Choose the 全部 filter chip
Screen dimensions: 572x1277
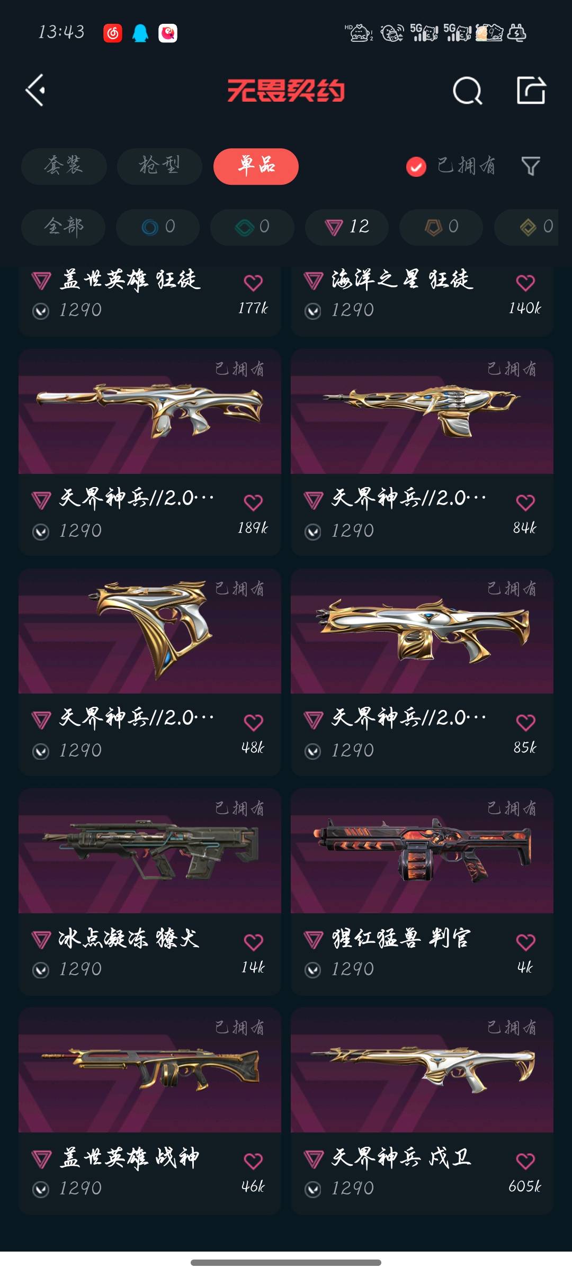pos(63,227)
